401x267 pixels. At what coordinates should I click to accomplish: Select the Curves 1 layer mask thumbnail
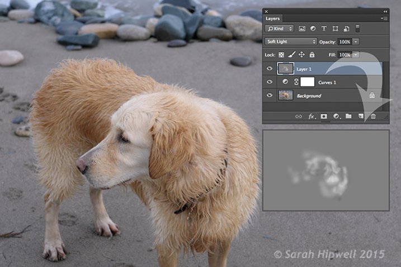click(308, 82)
